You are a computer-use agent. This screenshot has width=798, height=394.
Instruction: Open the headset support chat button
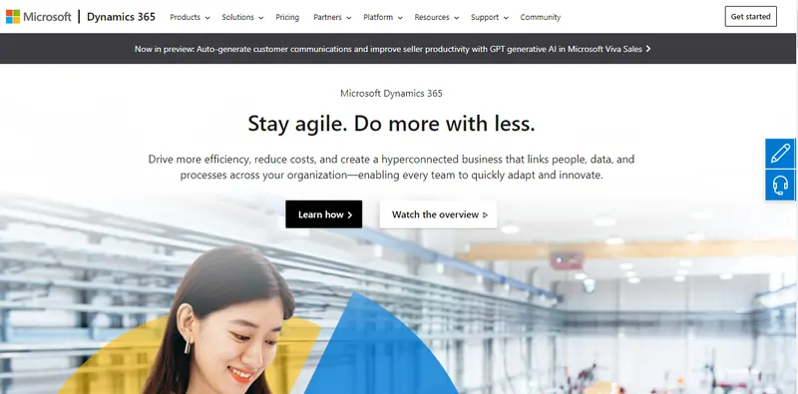[780, 186]
